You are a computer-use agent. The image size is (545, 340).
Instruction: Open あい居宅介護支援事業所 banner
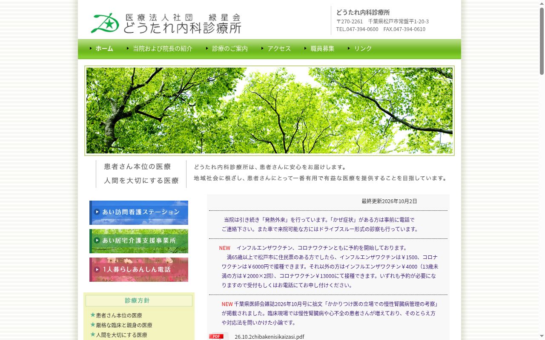(x=139, y=241)
